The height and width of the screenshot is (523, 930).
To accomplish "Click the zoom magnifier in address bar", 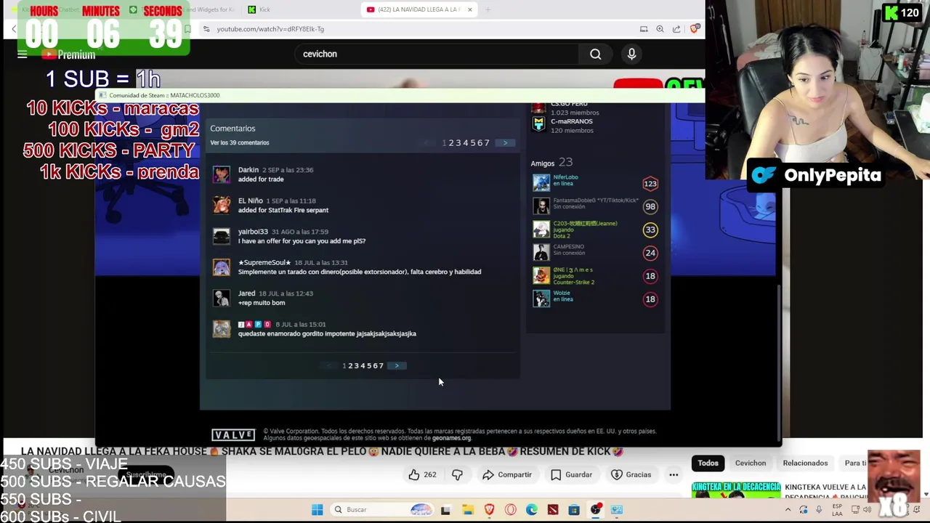I will click(660, 29).
